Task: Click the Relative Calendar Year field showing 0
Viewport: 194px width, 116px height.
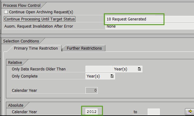Action: tap(91, 90)
